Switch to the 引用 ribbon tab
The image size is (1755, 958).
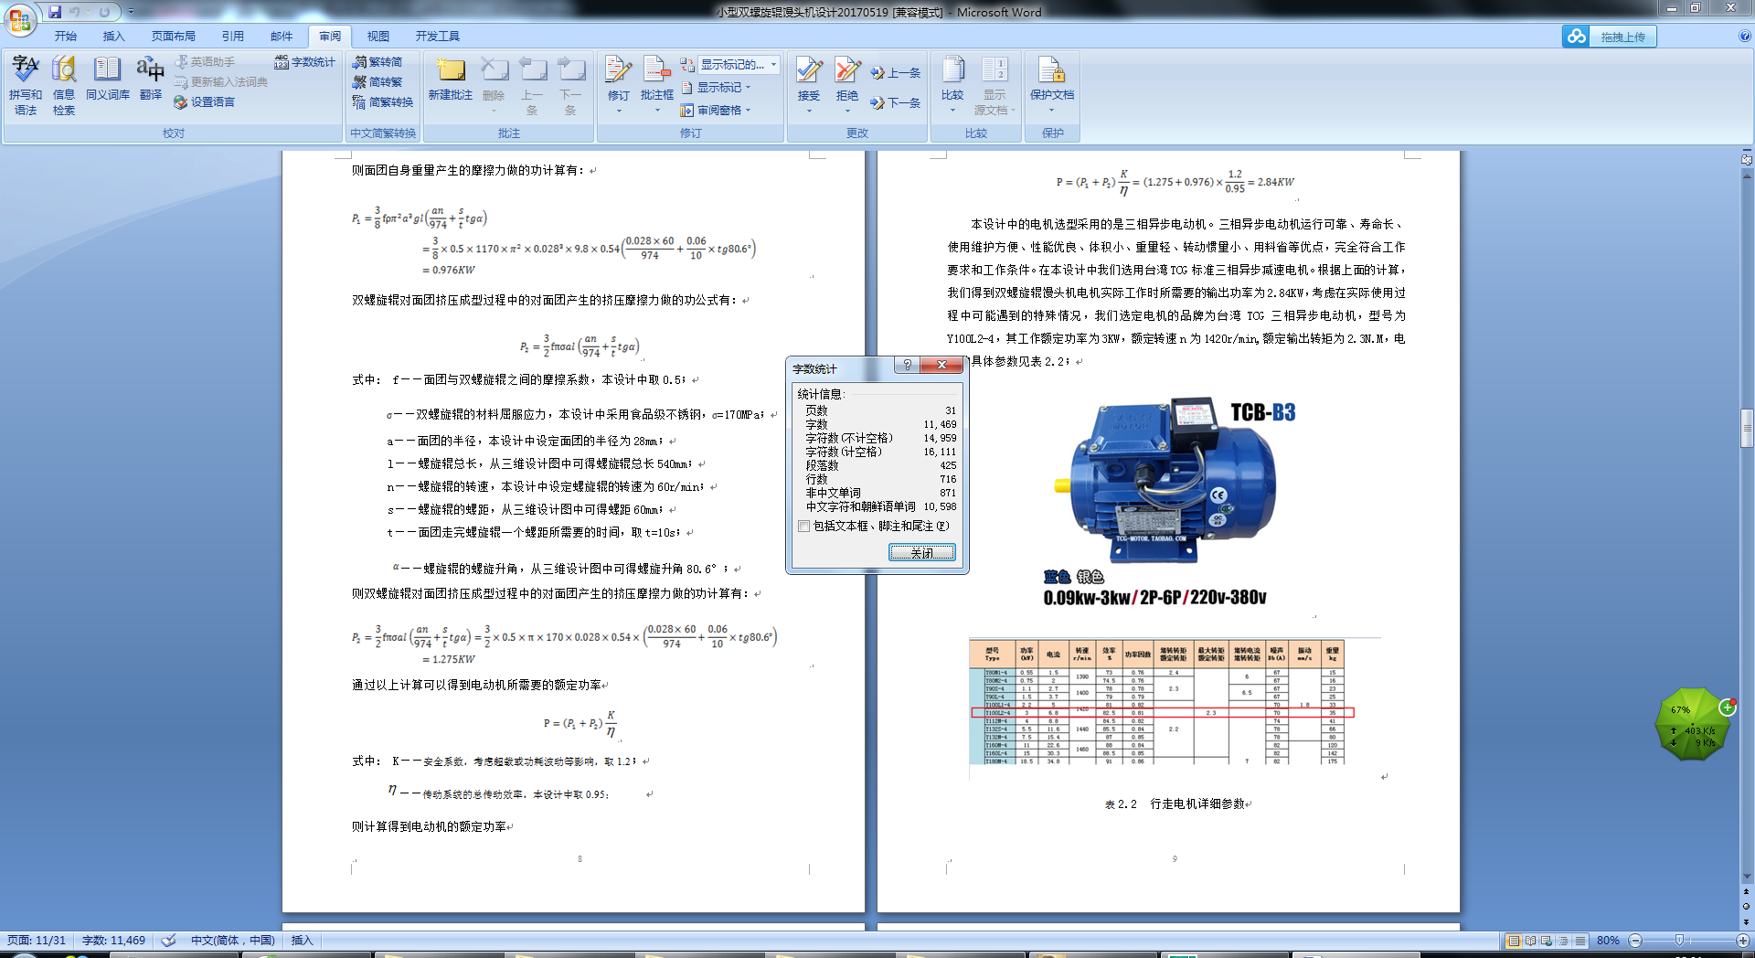pos(232,37)
